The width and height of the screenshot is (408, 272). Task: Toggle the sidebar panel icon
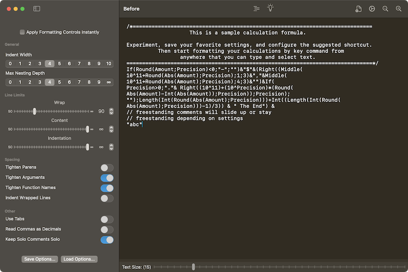(x=37, y=9)
